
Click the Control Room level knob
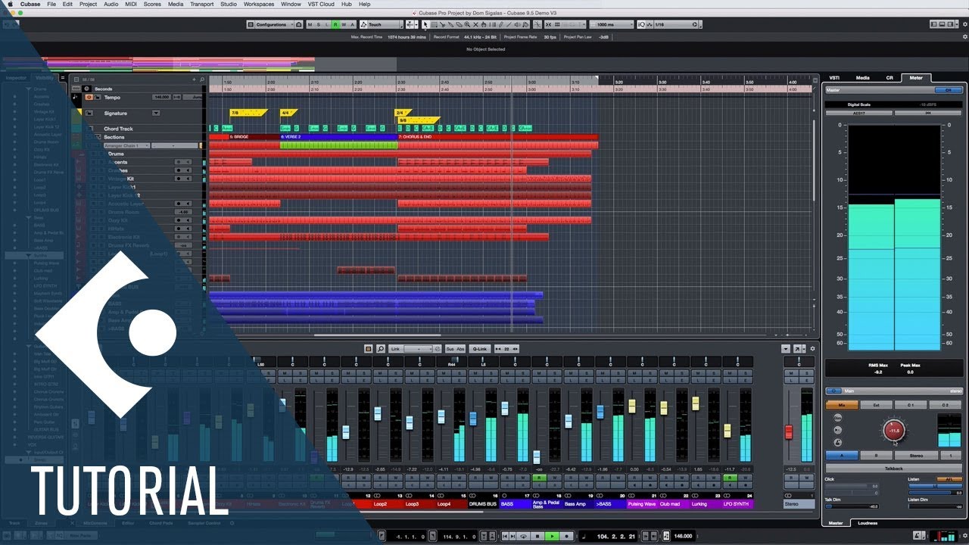click(x=894, y=431)
